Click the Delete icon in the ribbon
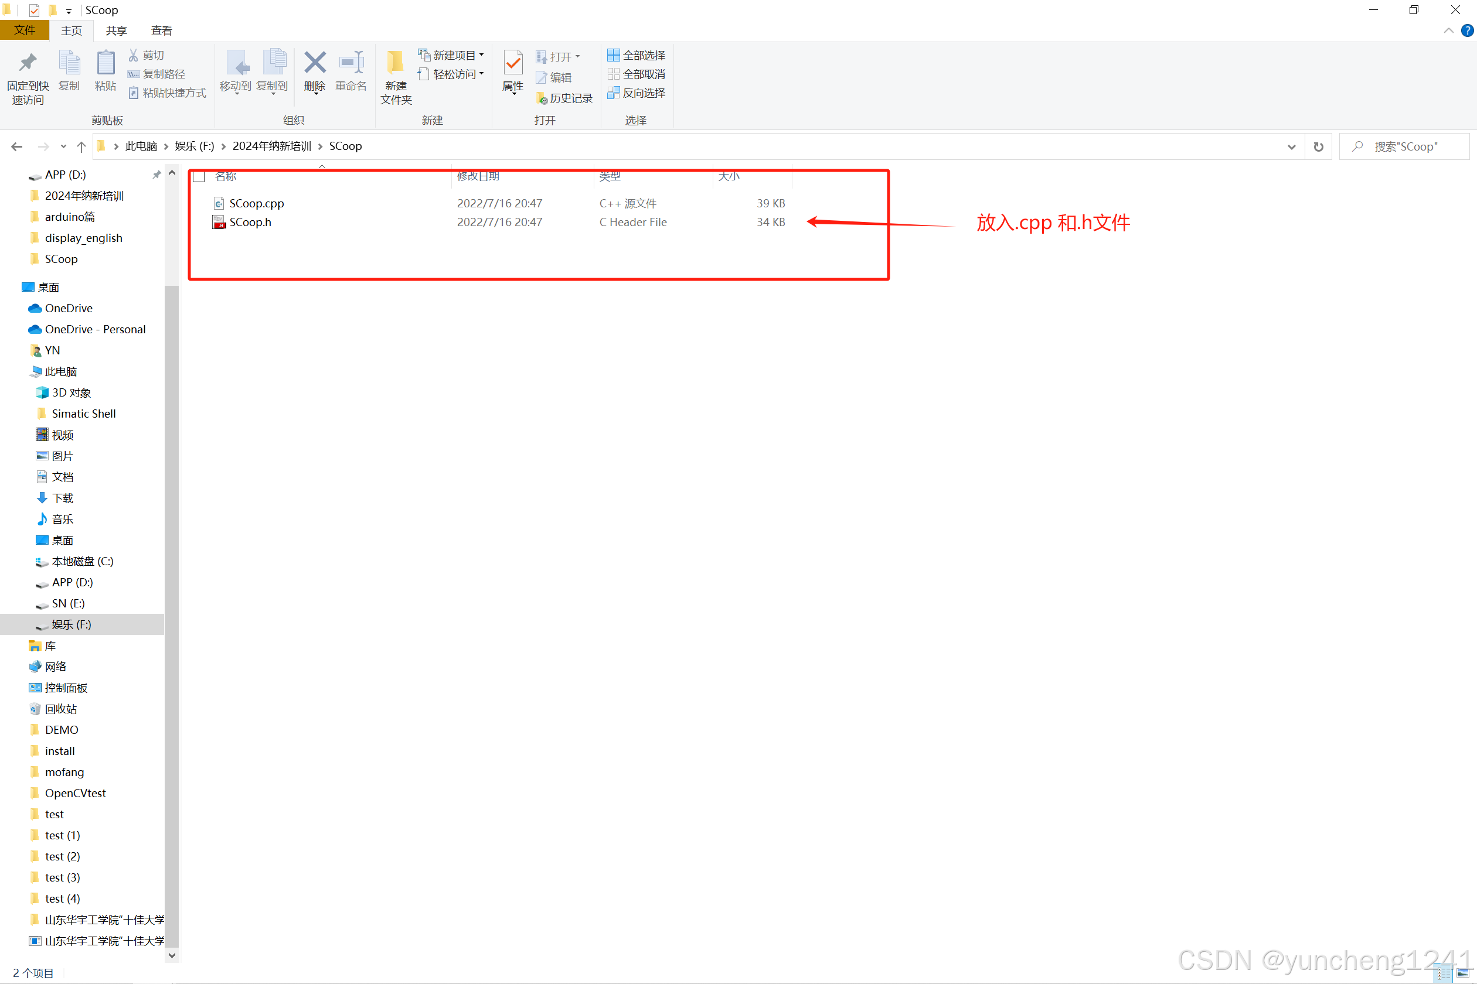1477x984 pixels. (x=315, y=64)
